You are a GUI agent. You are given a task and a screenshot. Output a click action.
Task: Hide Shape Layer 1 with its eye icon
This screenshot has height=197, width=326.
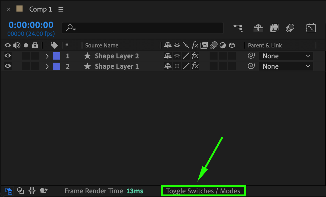click(8, 66)
